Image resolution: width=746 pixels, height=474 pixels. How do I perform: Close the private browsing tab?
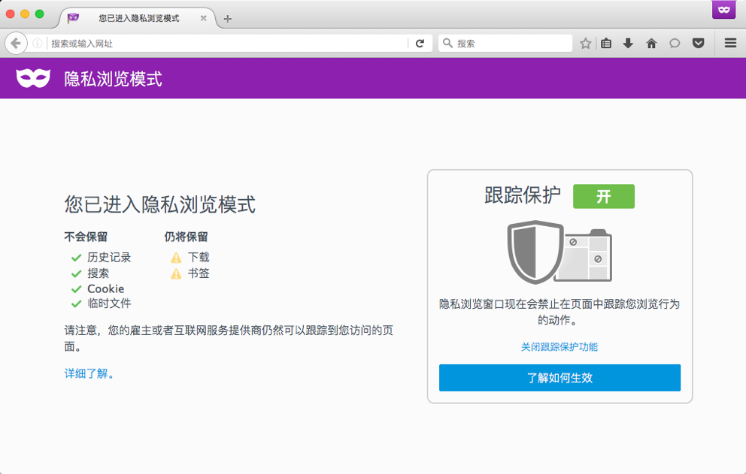click(x=203, y=18)
